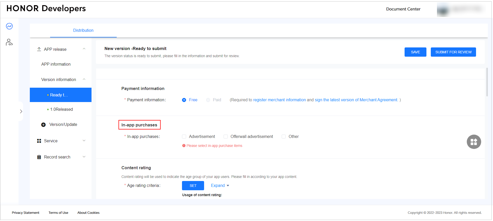
Task: Open the register merchant information link
Action: coord(279,100)
